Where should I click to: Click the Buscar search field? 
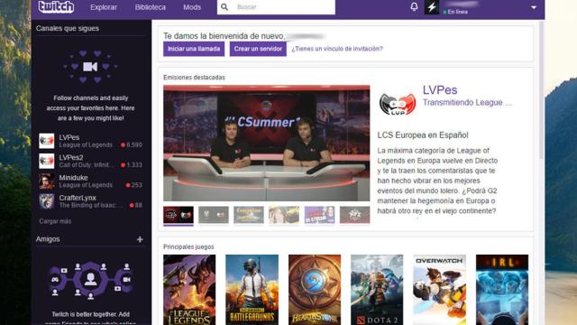coord(276,7)
